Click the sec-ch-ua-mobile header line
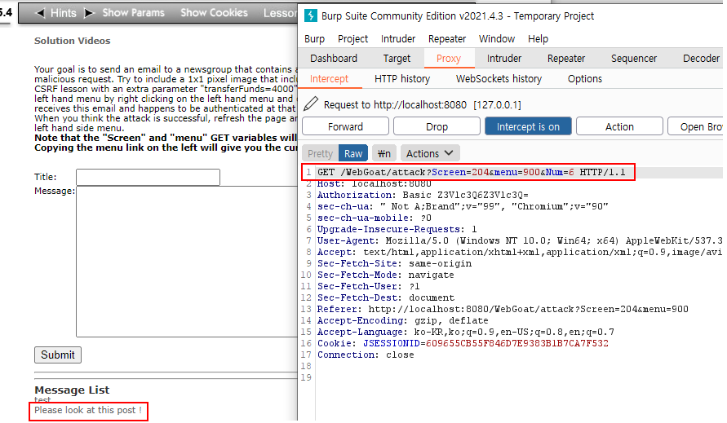The image size is (727, 423). click(375, 218)
